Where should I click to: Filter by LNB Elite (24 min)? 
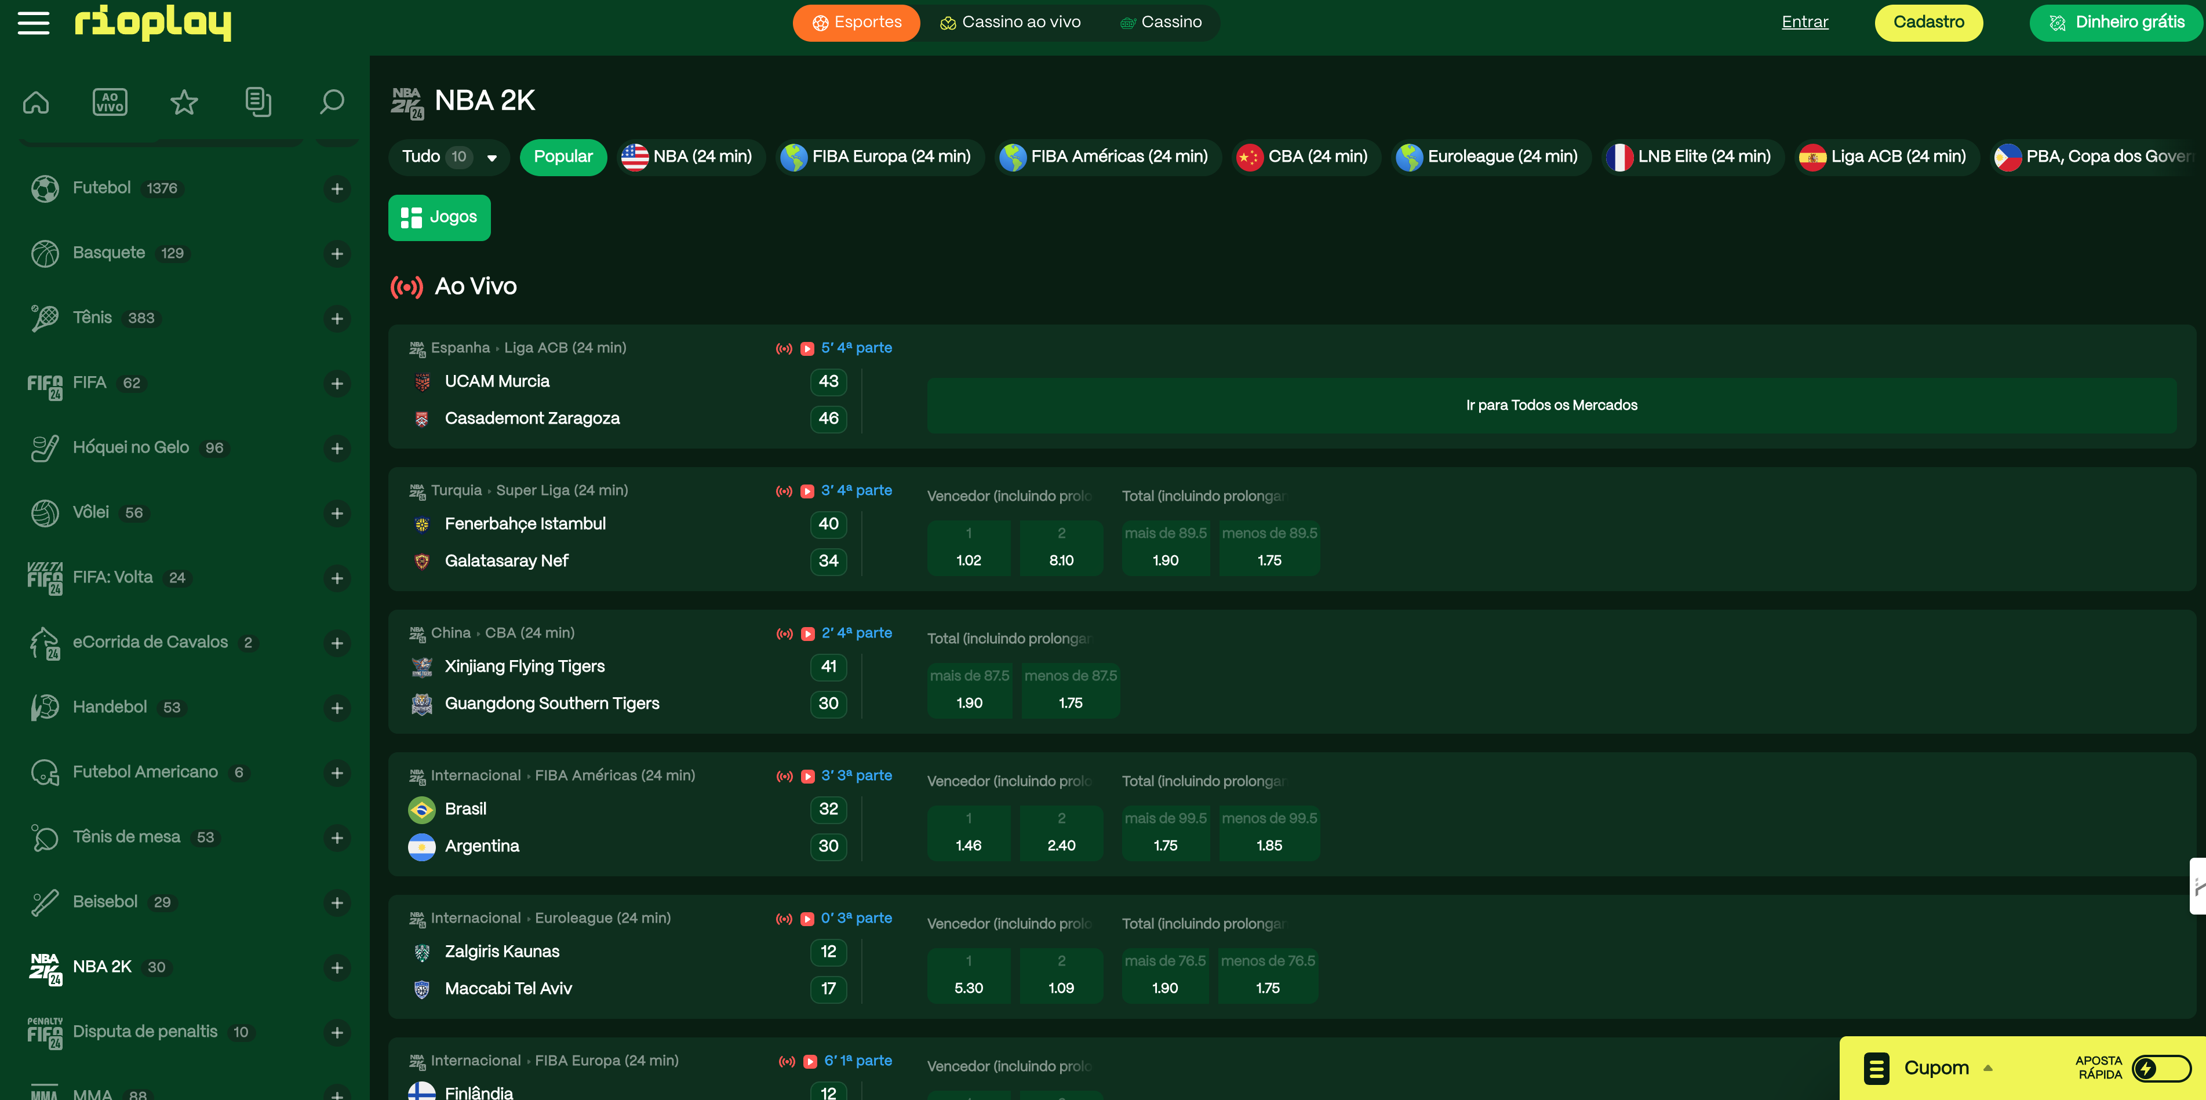pyautogui.click(x=1693, y=156)
